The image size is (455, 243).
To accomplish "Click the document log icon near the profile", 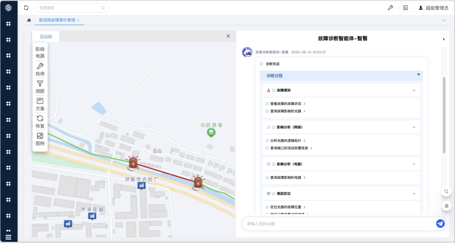I will pyautogui.click(x=405, y=8).
